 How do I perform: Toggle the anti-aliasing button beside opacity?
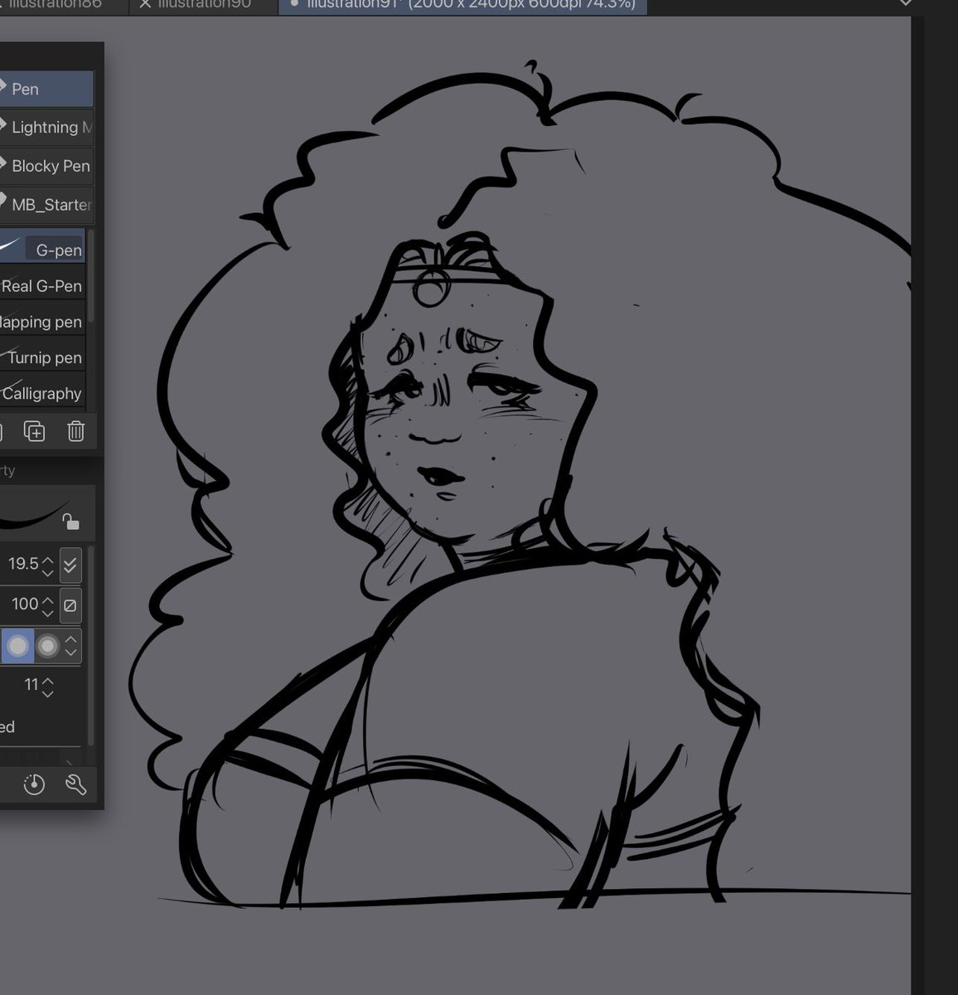pyautogui.click(x=70, y=604)
